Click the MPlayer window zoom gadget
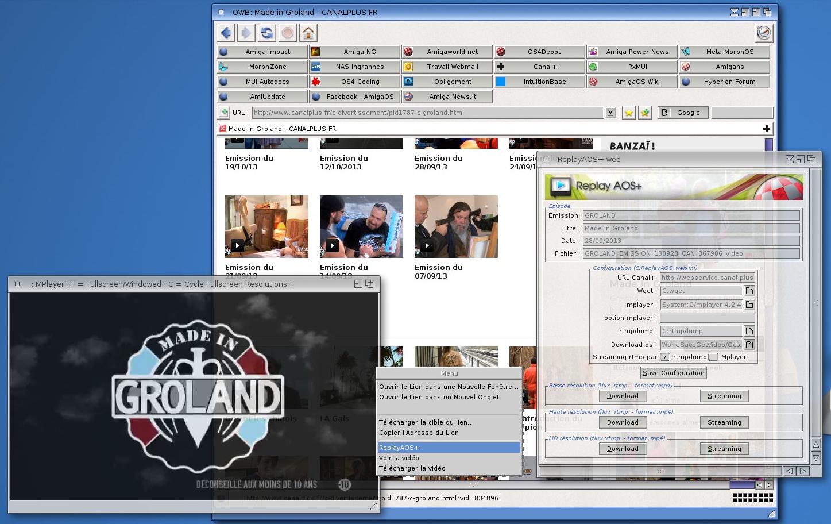Viewport: 831px width, 524px height. [x=358, y=284]
